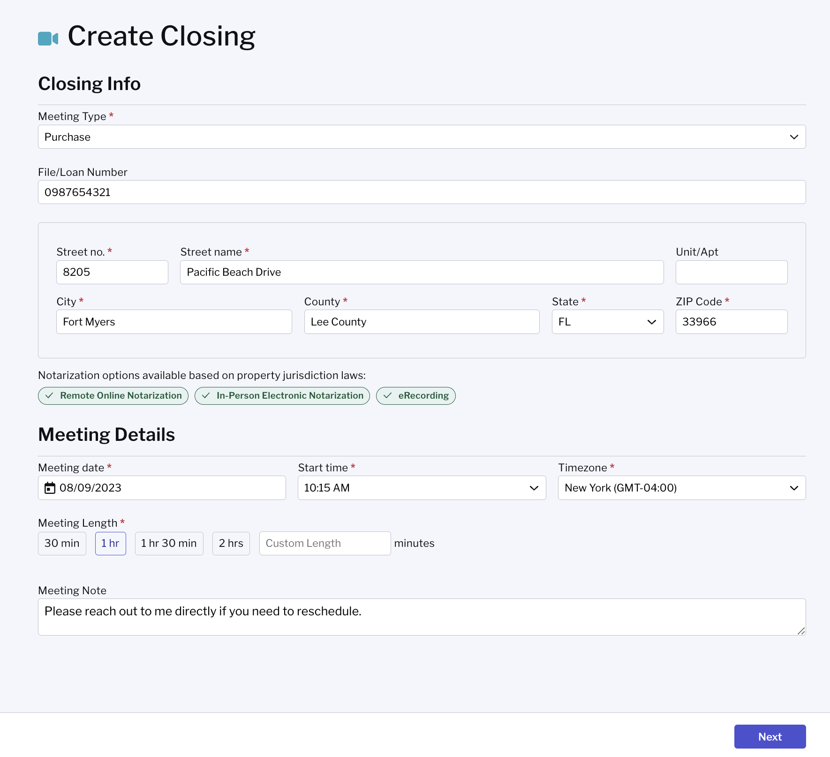Open the Start time dropdown

[422, 488]
